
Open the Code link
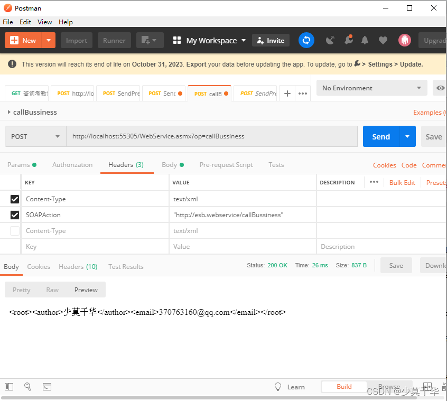(x=409, y=165)
